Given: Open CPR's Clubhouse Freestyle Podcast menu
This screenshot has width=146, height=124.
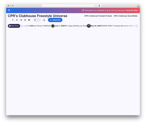Looking at the screenshot, I should coord(98,16).
